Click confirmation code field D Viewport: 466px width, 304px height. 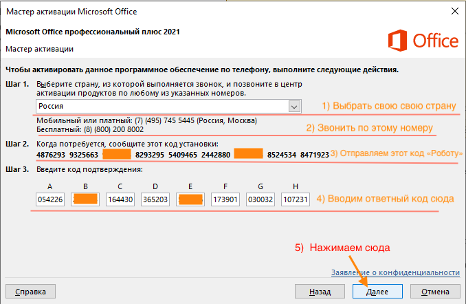click(155, 199)
